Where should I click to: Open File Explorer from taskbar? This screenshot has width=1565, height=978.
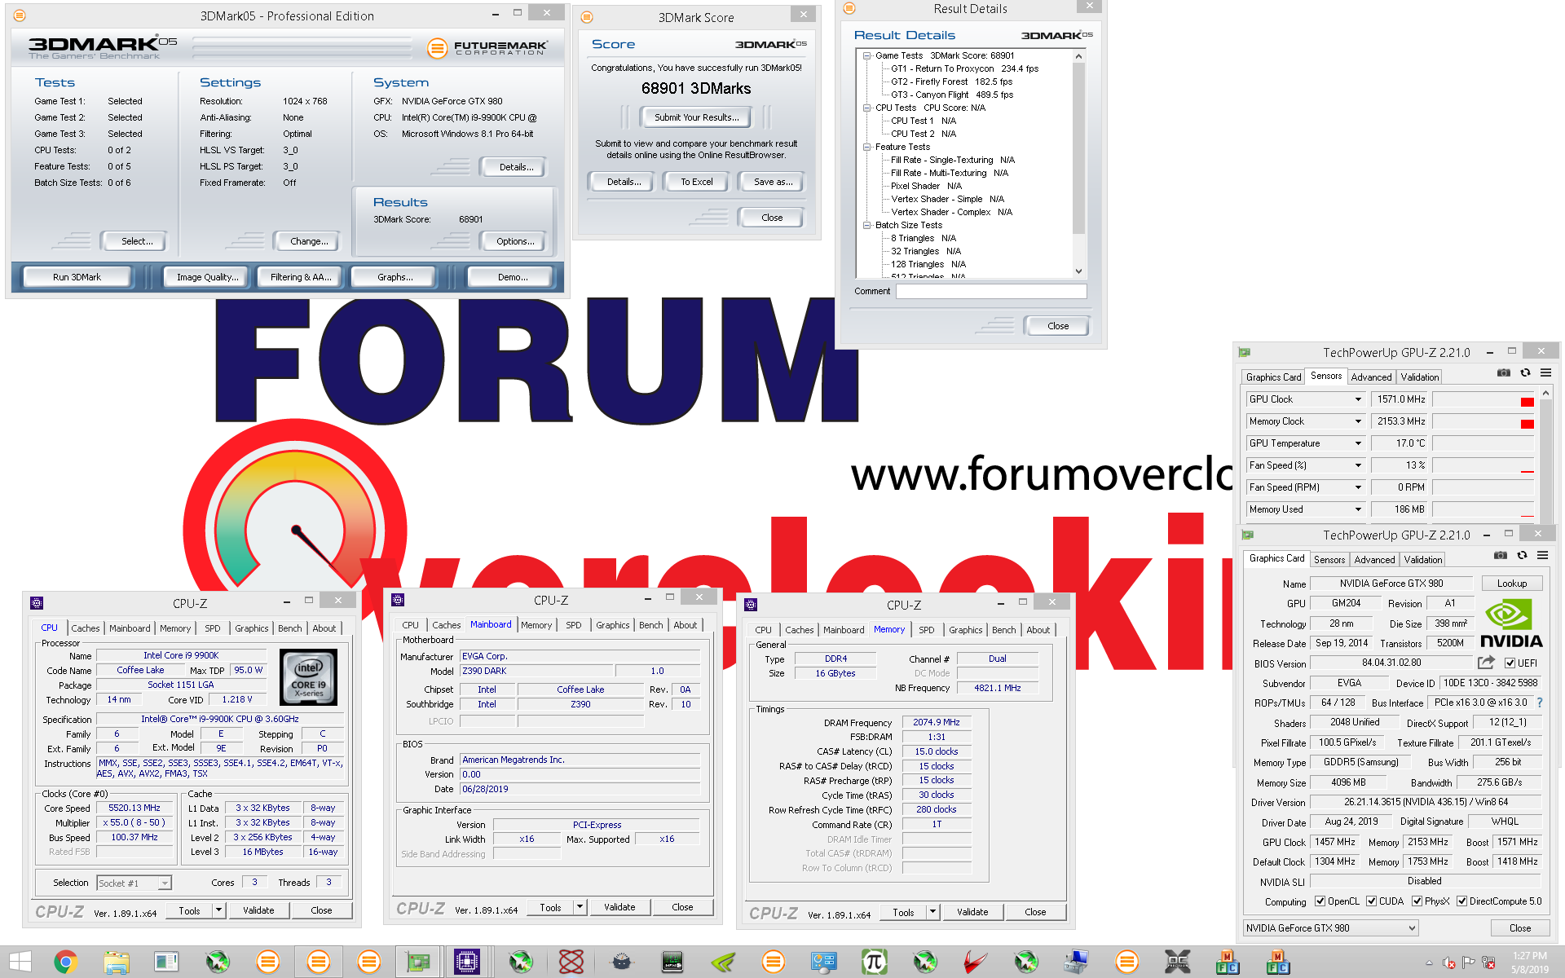coord(117,963)
